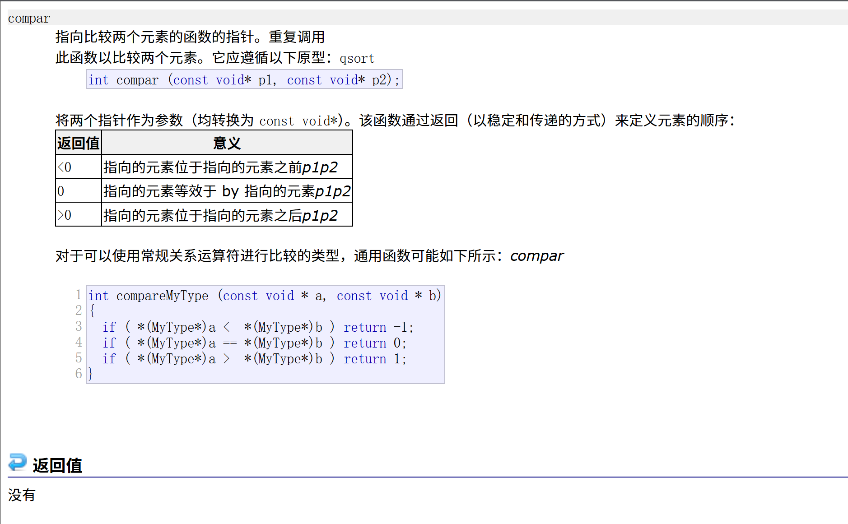This screenshot has height=524, width=848.
Task: Click the return 0 statement on line 4
Action: coord(374,343)
